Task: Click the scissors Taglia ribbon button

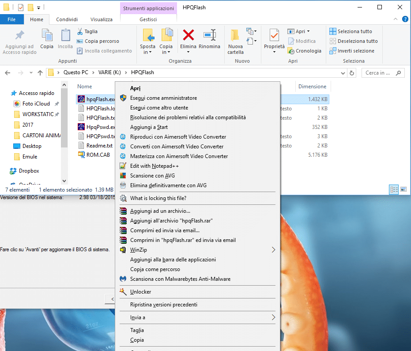Action: pyautogui.click(x=87, y=31)
